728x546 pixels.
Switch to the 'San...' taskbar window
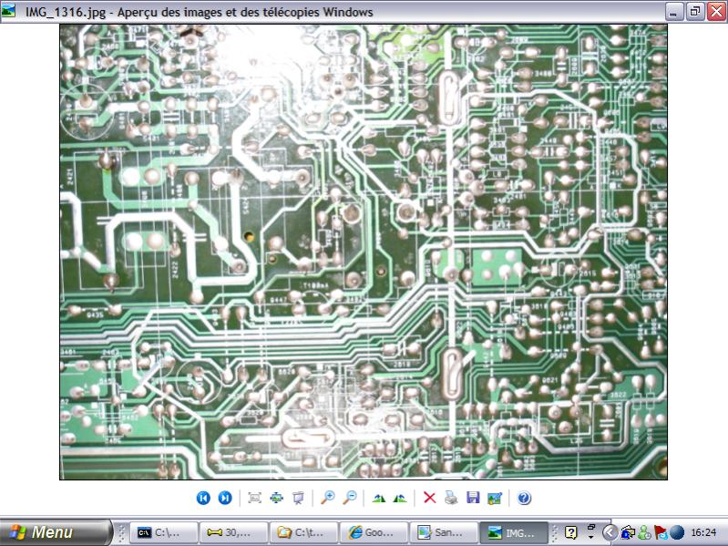coord(444,532)
